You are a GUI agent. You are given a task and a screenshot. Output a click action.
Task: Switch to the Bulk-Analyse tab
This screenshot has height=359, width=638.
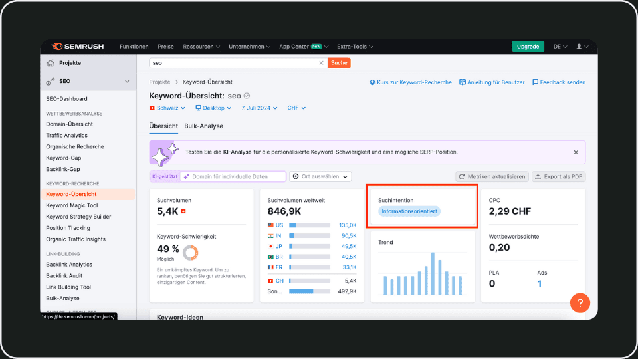[203, 126]
